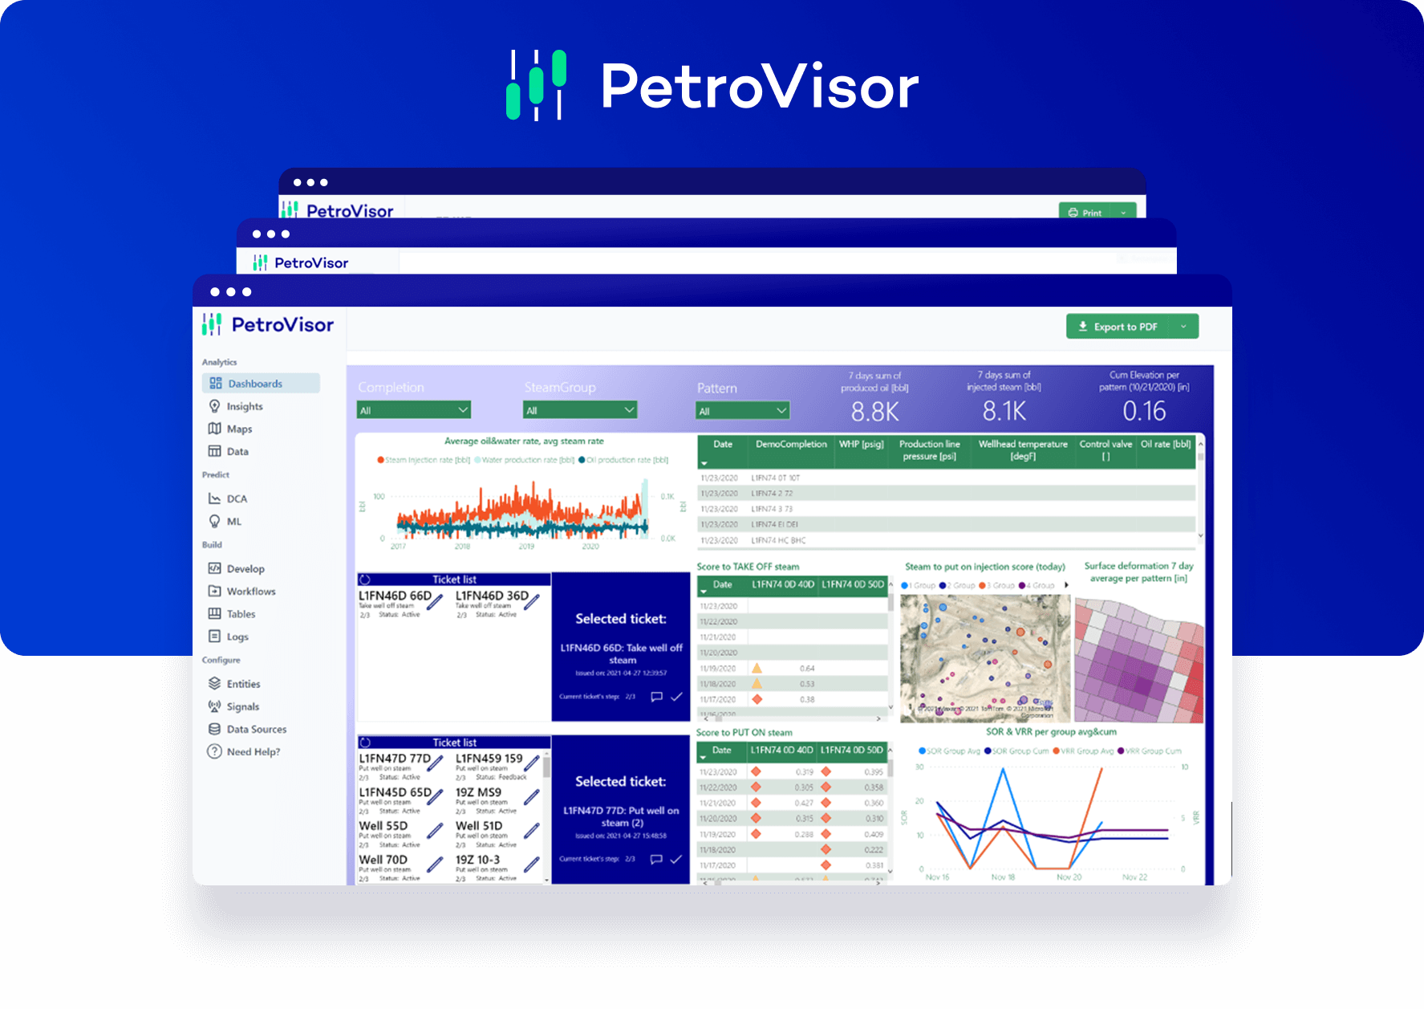Mark L1FN47D 77D selected ticket step complete

tap(676, 859)
